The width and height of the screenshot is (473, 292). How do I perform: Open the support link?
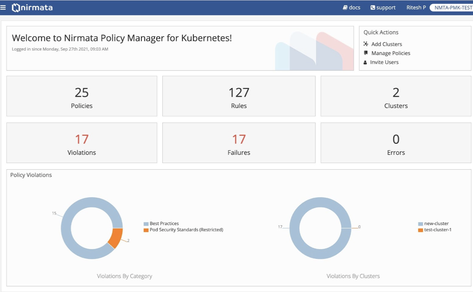pos(383,7)
